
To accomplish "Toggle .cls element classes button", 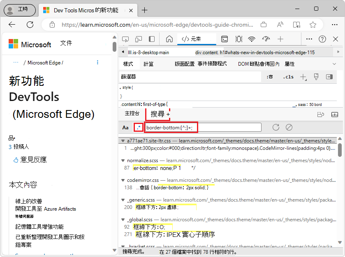I will (x=288, y=77).
